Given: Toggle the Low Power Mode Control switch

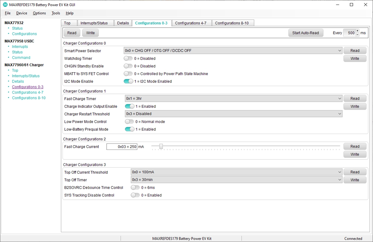Looking at the screenshot, I should point(130,121).
